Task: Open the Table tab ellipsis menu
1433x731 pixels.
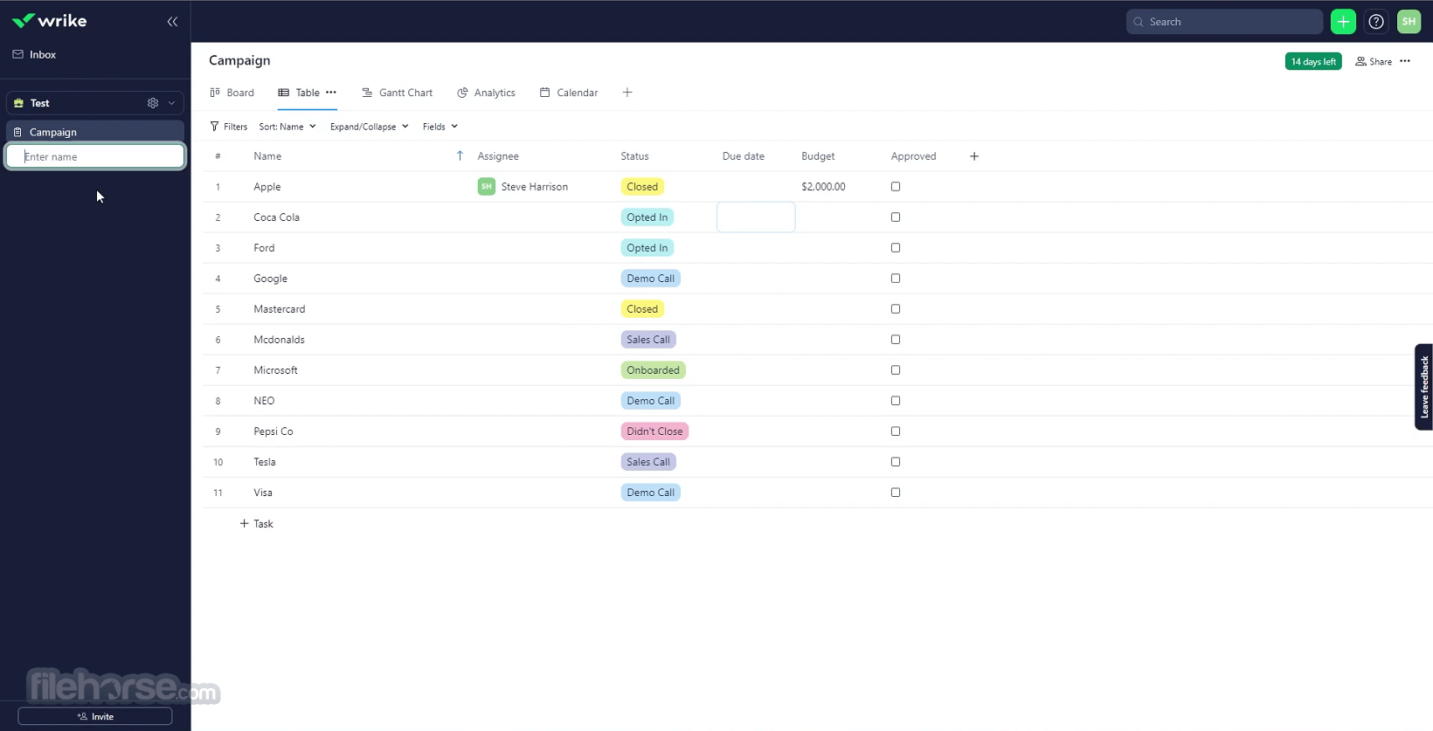Action: click(331, 93)
